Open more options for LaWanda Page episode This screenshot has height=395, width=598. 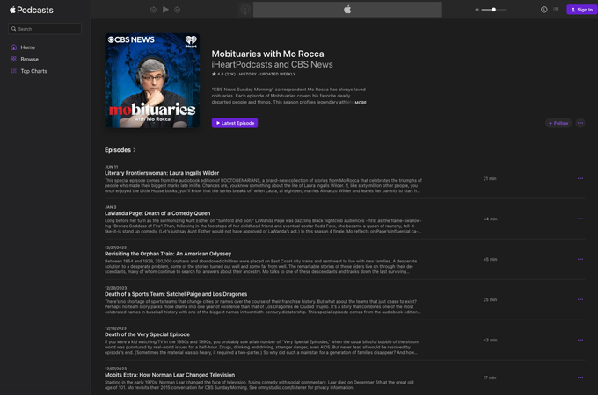point(580,219)
